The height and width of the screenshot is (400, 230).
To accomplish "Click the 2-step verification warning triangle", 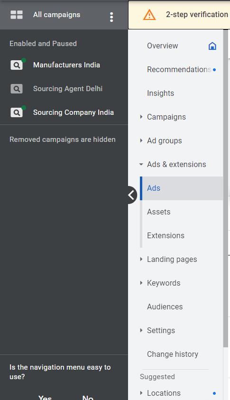I will point(149,15).
